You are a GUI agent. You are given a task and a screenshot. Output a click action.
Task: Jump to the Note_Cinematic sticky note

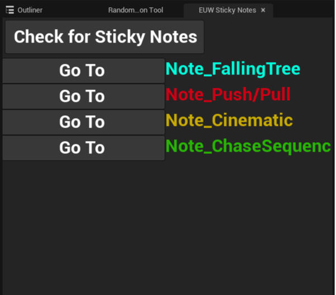click(82, 122)
